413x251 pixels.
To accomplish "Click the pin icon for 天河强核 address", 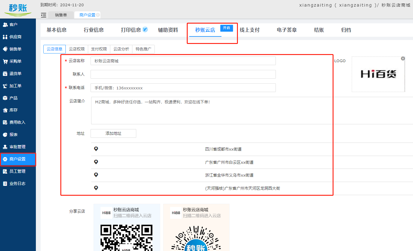I will [96, 188].
